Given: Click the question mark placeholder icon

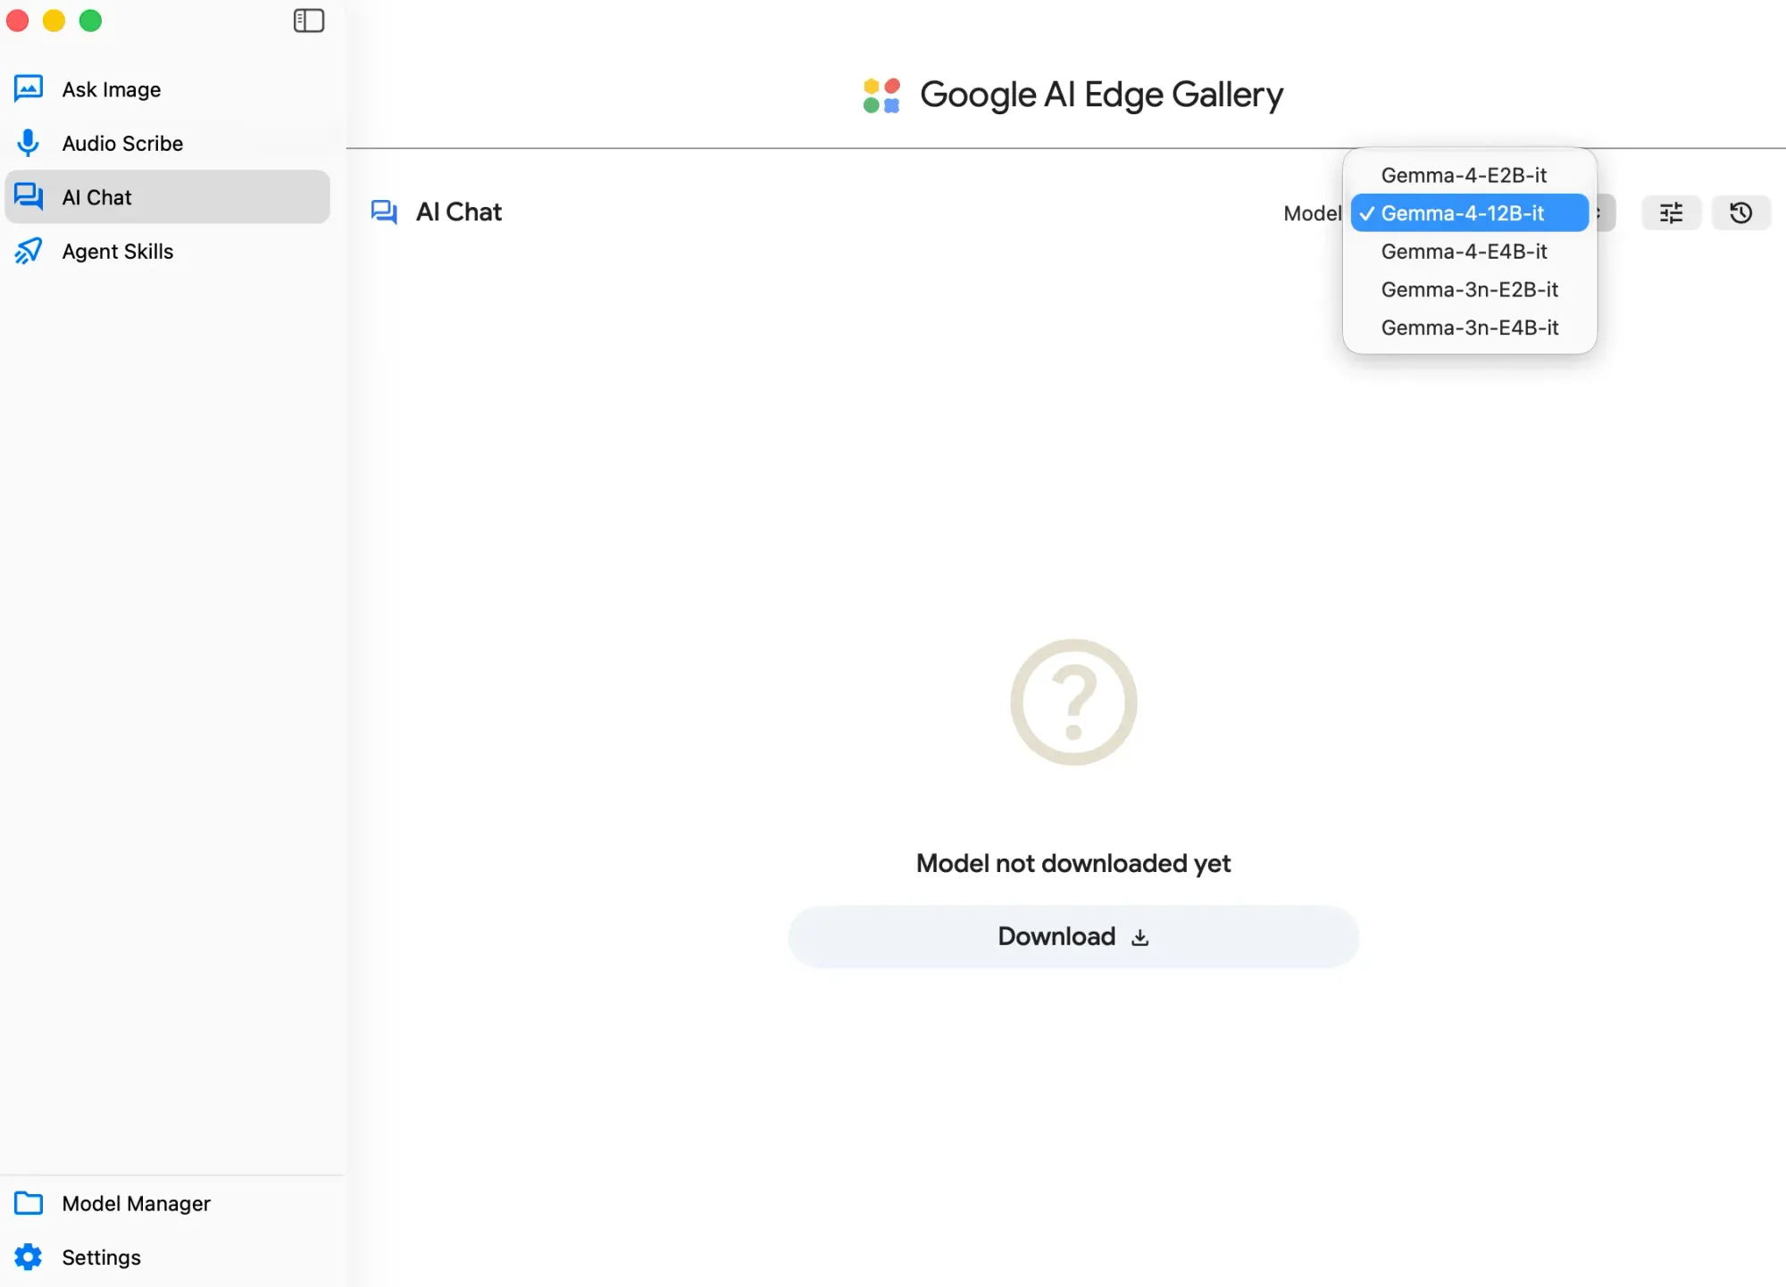Looking at the screenshot, I should (1073, 702).
